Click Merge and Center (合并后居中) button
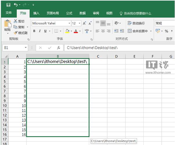This screenshot has height=145, width=175. click(138, 31)
